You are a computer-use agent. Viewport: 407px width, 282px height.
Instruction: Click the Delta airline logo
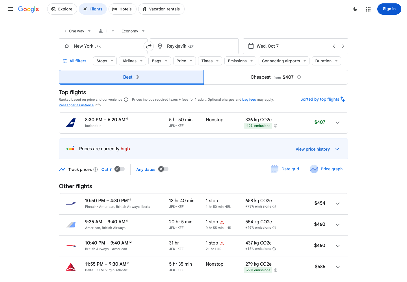click(71, 267)
